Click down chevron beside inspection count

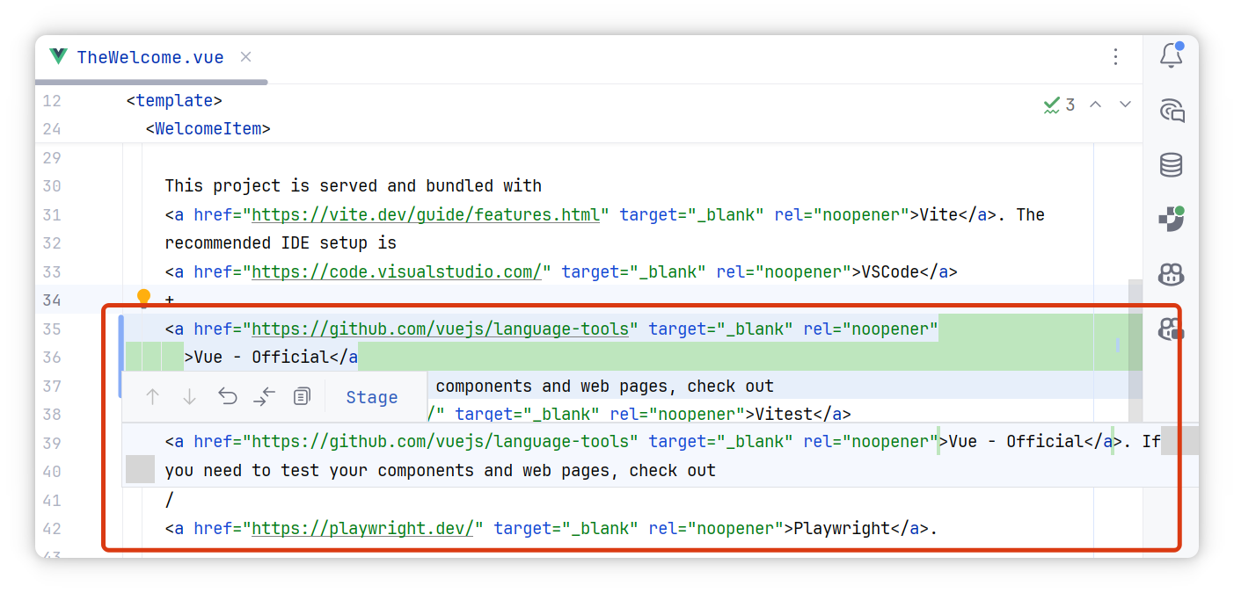[x=1126, y=104]
